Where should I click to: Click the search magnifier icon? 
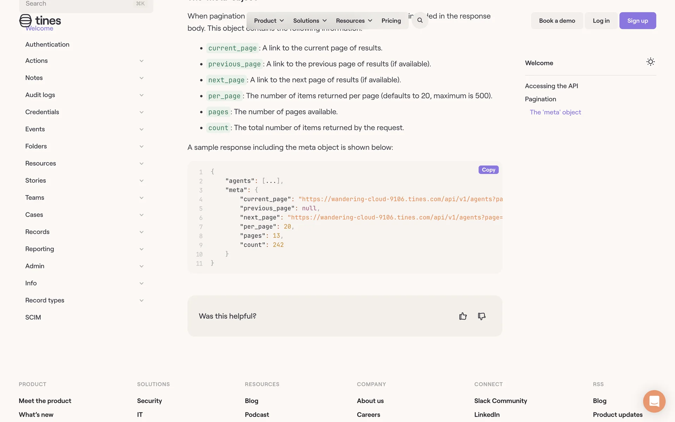tap(420, 20)
